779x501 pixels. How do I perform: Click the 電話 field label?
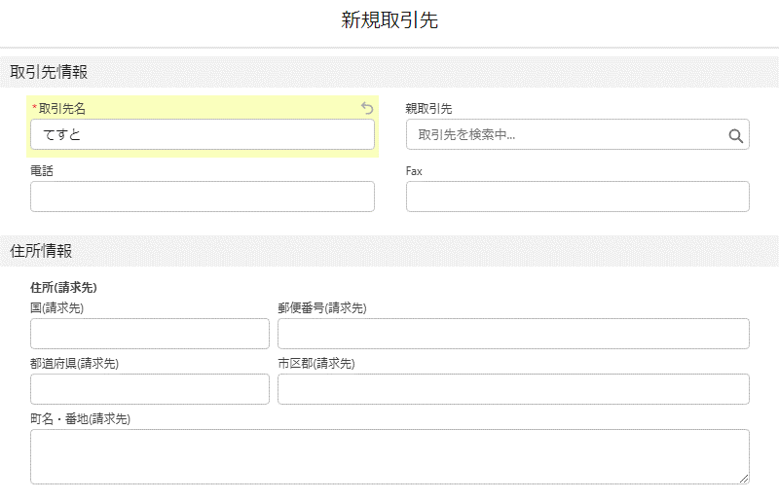point(42,171)
